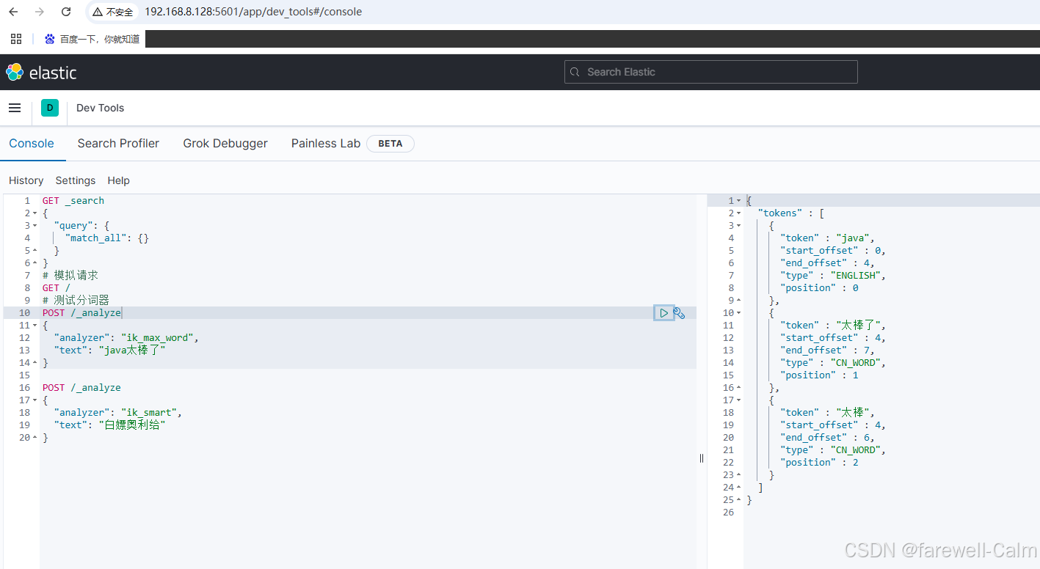The image size is (1040, 569).
Task: Click the "ik_max_word" analyzer value
Action: point(159,338)
